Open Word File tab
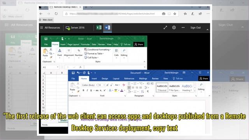 [x=73, y=79]
